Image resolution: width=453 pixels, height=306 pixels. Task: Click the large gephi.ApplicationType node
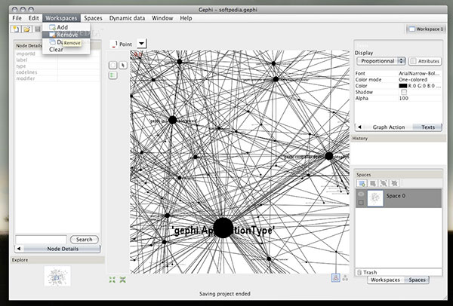223,228
